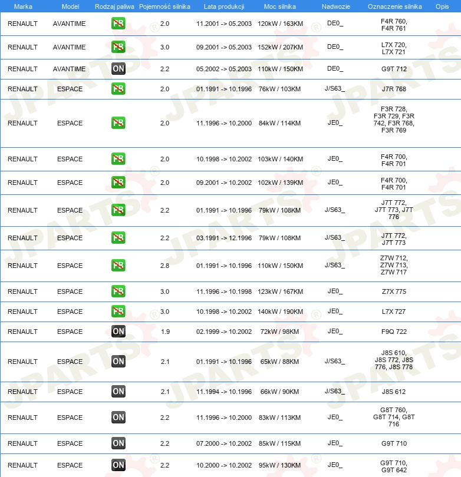Click the Lata produkcji column header

coord(224,6)
